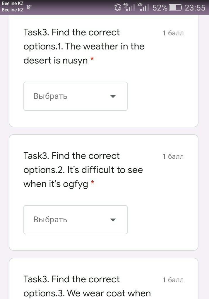
Task: Tap the red required asterisk after nusyn
Action: [92, 60]
